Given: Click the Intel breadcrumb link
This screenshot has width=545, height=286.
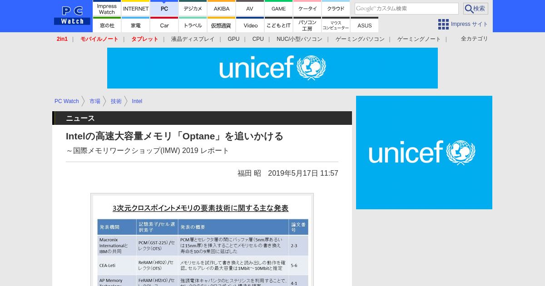Looking at the screenshot, I should pos(137,101).
